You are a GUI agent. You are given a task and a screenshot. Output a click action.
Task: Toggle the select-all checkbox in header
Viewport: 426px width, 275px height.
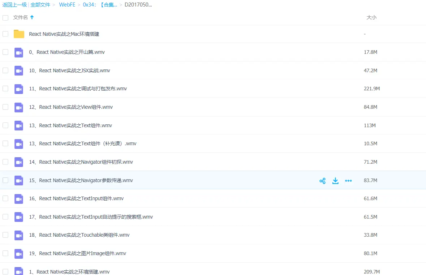pos(5,18)
